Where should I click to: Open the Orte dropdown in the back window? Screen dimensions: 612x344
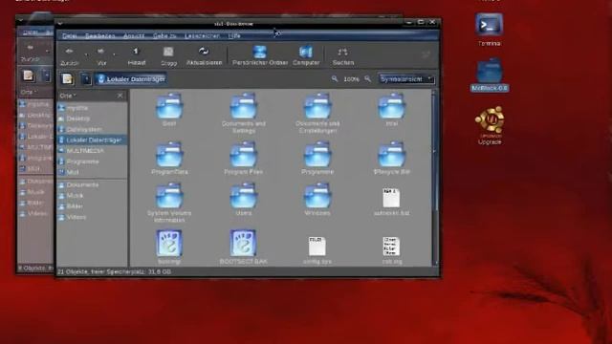pos(29,92)
